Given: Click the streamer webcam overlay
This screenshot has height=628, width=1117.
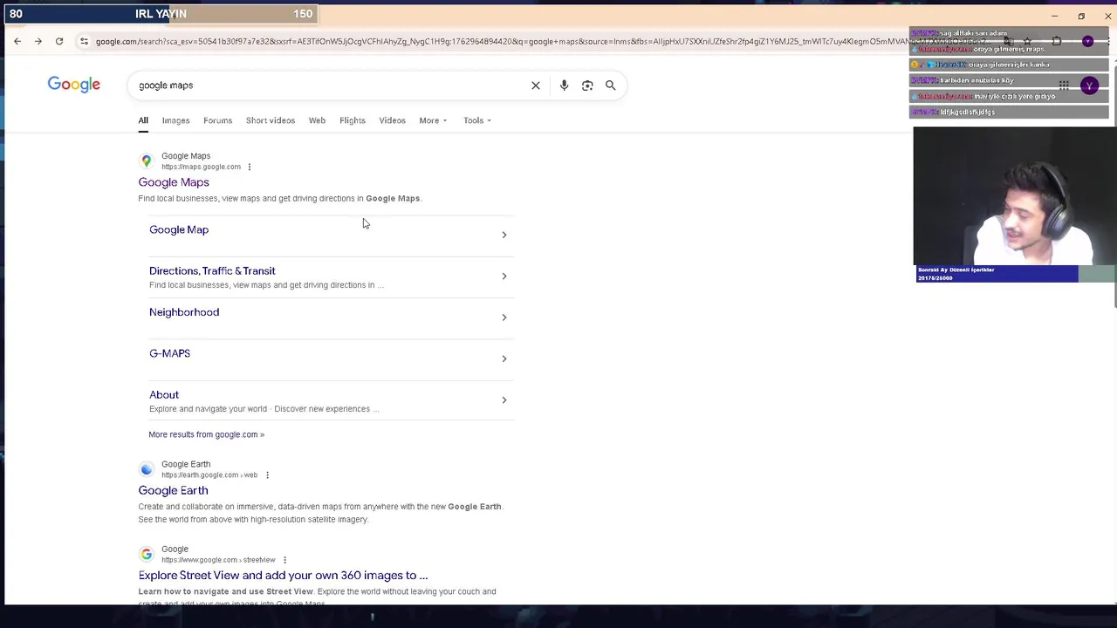Looking at the screenshot, I should pyautogui.click(x=1015, y=196).
